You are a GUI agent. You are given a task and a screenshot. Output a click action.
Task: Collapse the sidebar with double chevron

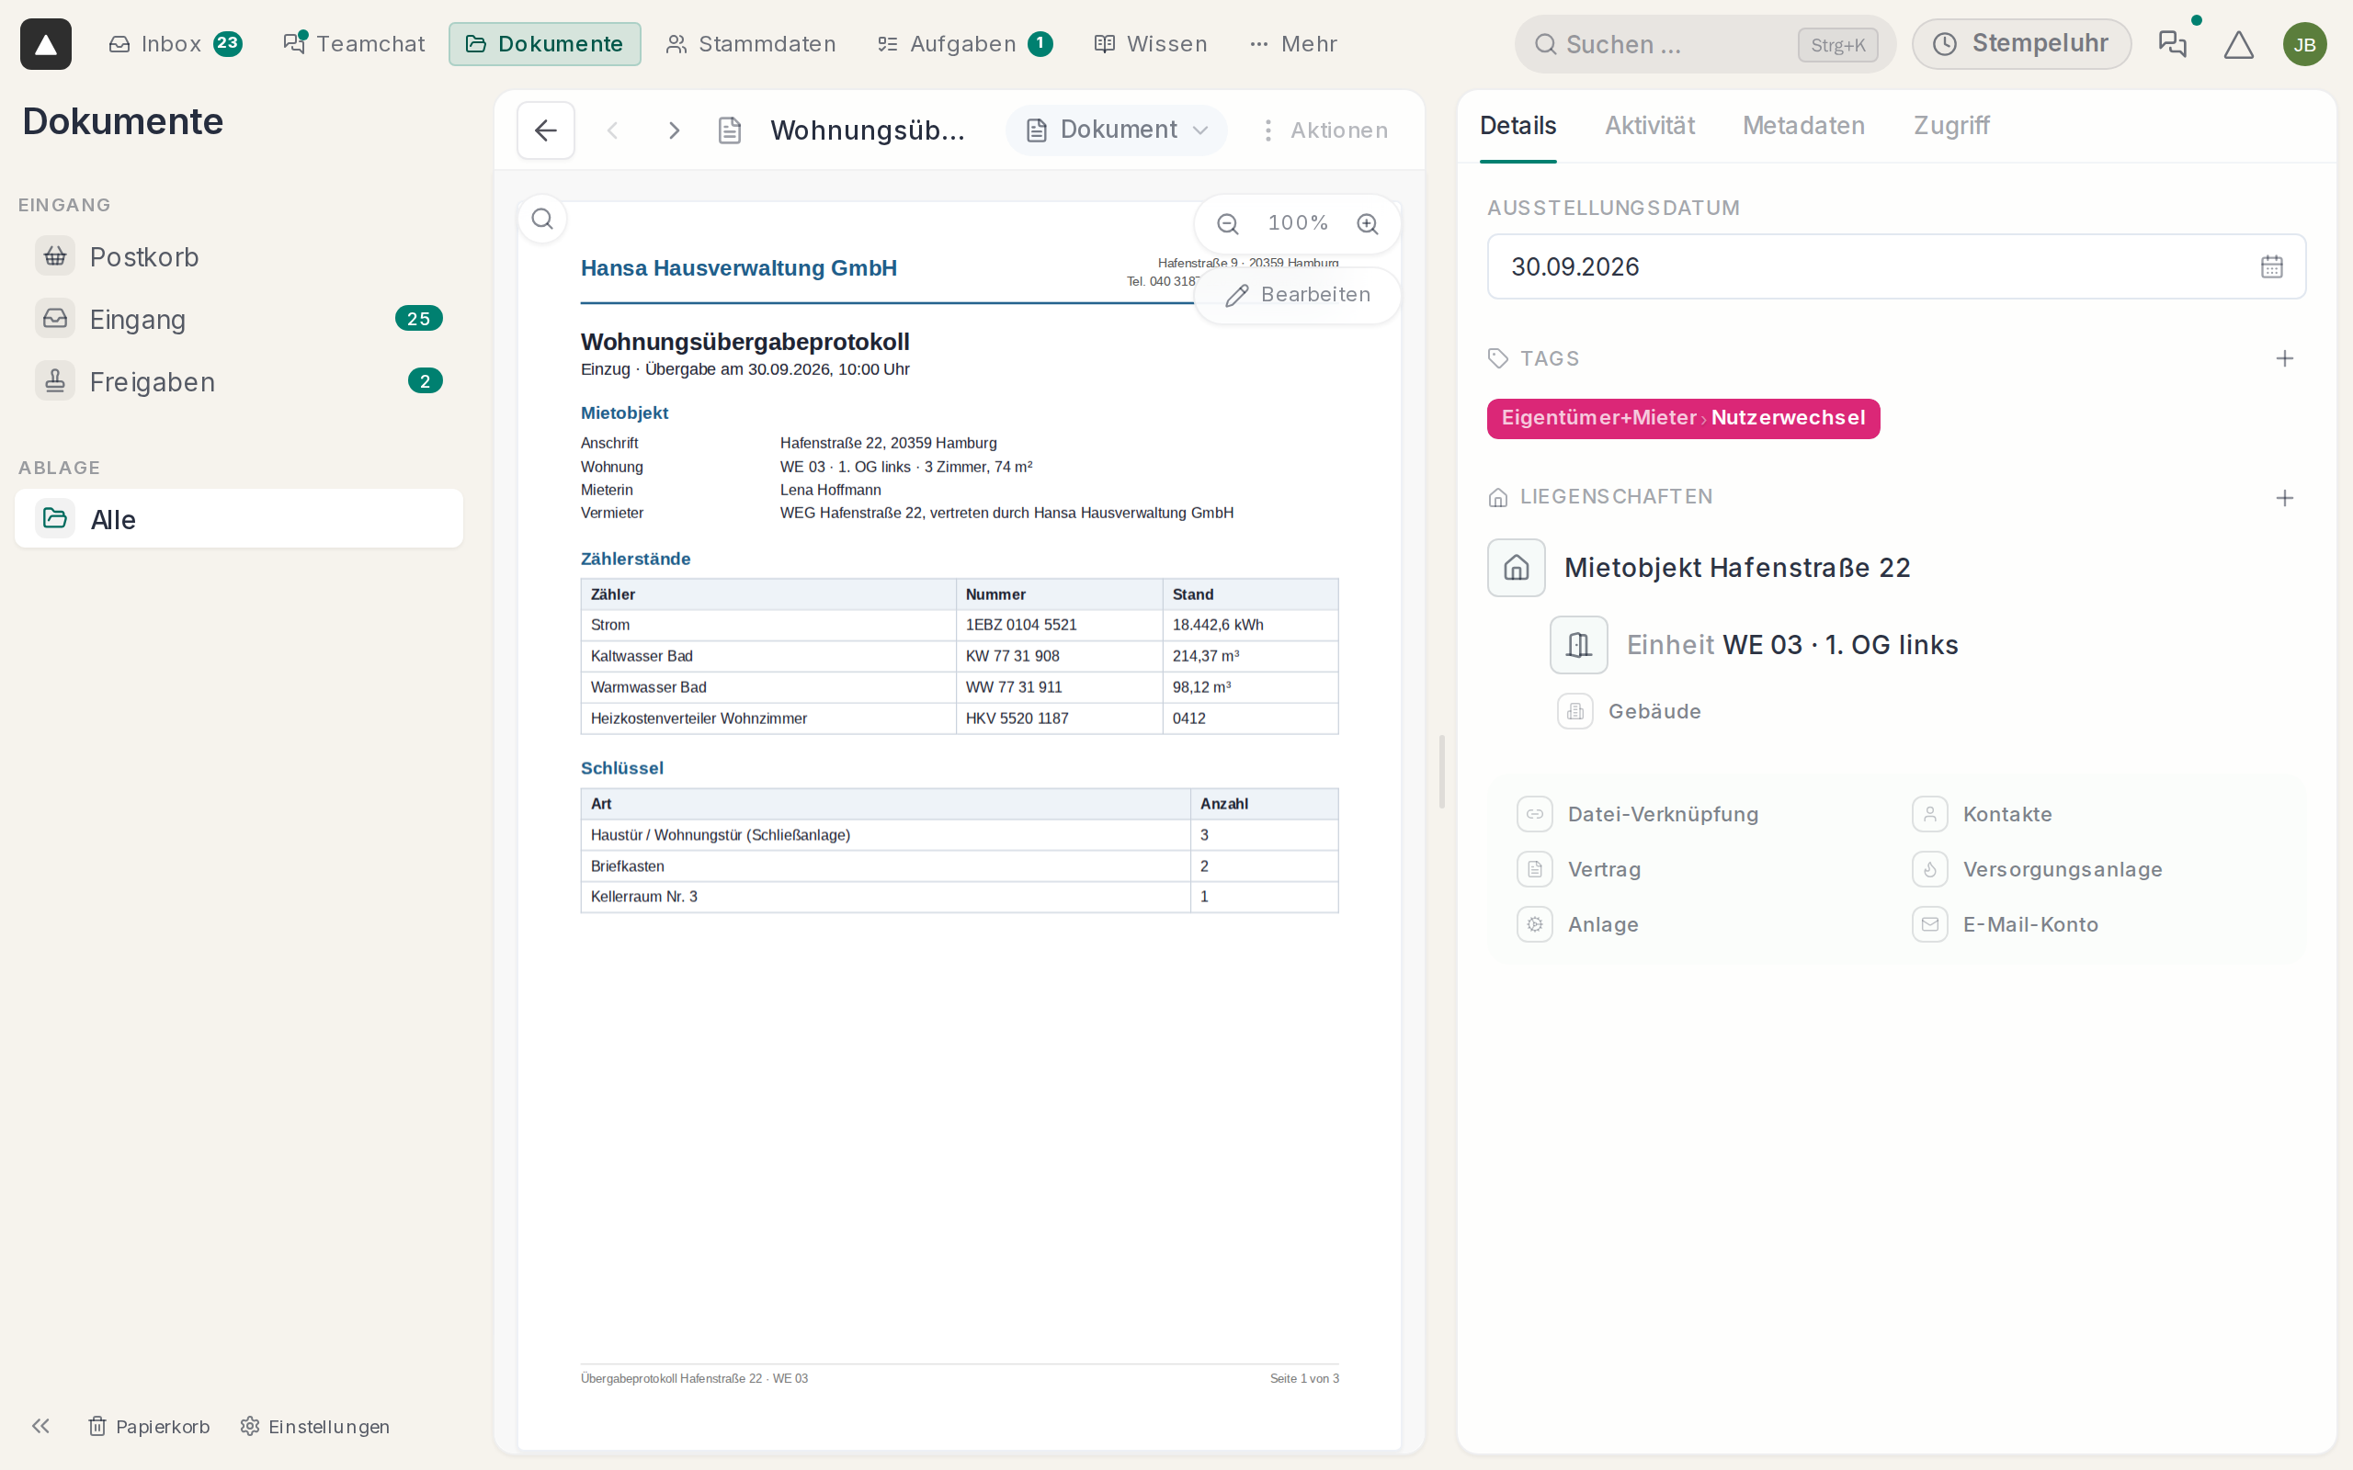(x=40, y=1426)
